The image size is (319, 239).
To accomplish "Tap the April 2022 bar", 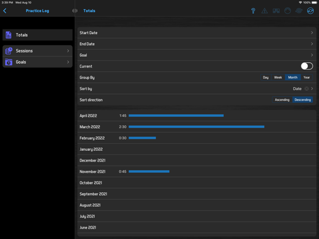I will (176, 115).
